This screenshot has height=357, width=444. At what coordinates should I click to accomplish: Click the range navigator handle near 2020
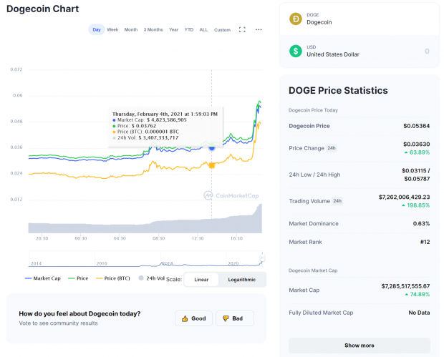(262, 258)
